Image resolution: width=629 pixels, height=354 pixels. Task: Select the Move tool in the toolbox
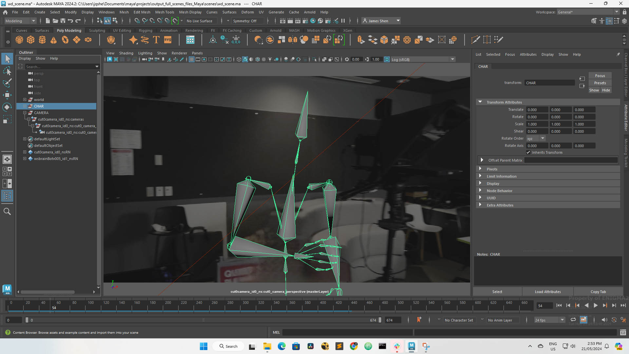tap(7, 95)
